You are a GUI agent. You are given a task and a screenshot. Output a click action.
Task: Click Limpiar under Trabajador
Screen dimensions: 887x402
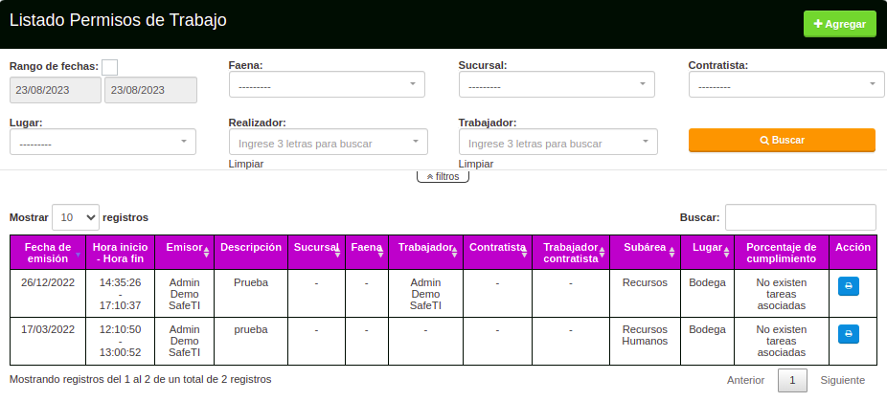(x=476, y=164)
